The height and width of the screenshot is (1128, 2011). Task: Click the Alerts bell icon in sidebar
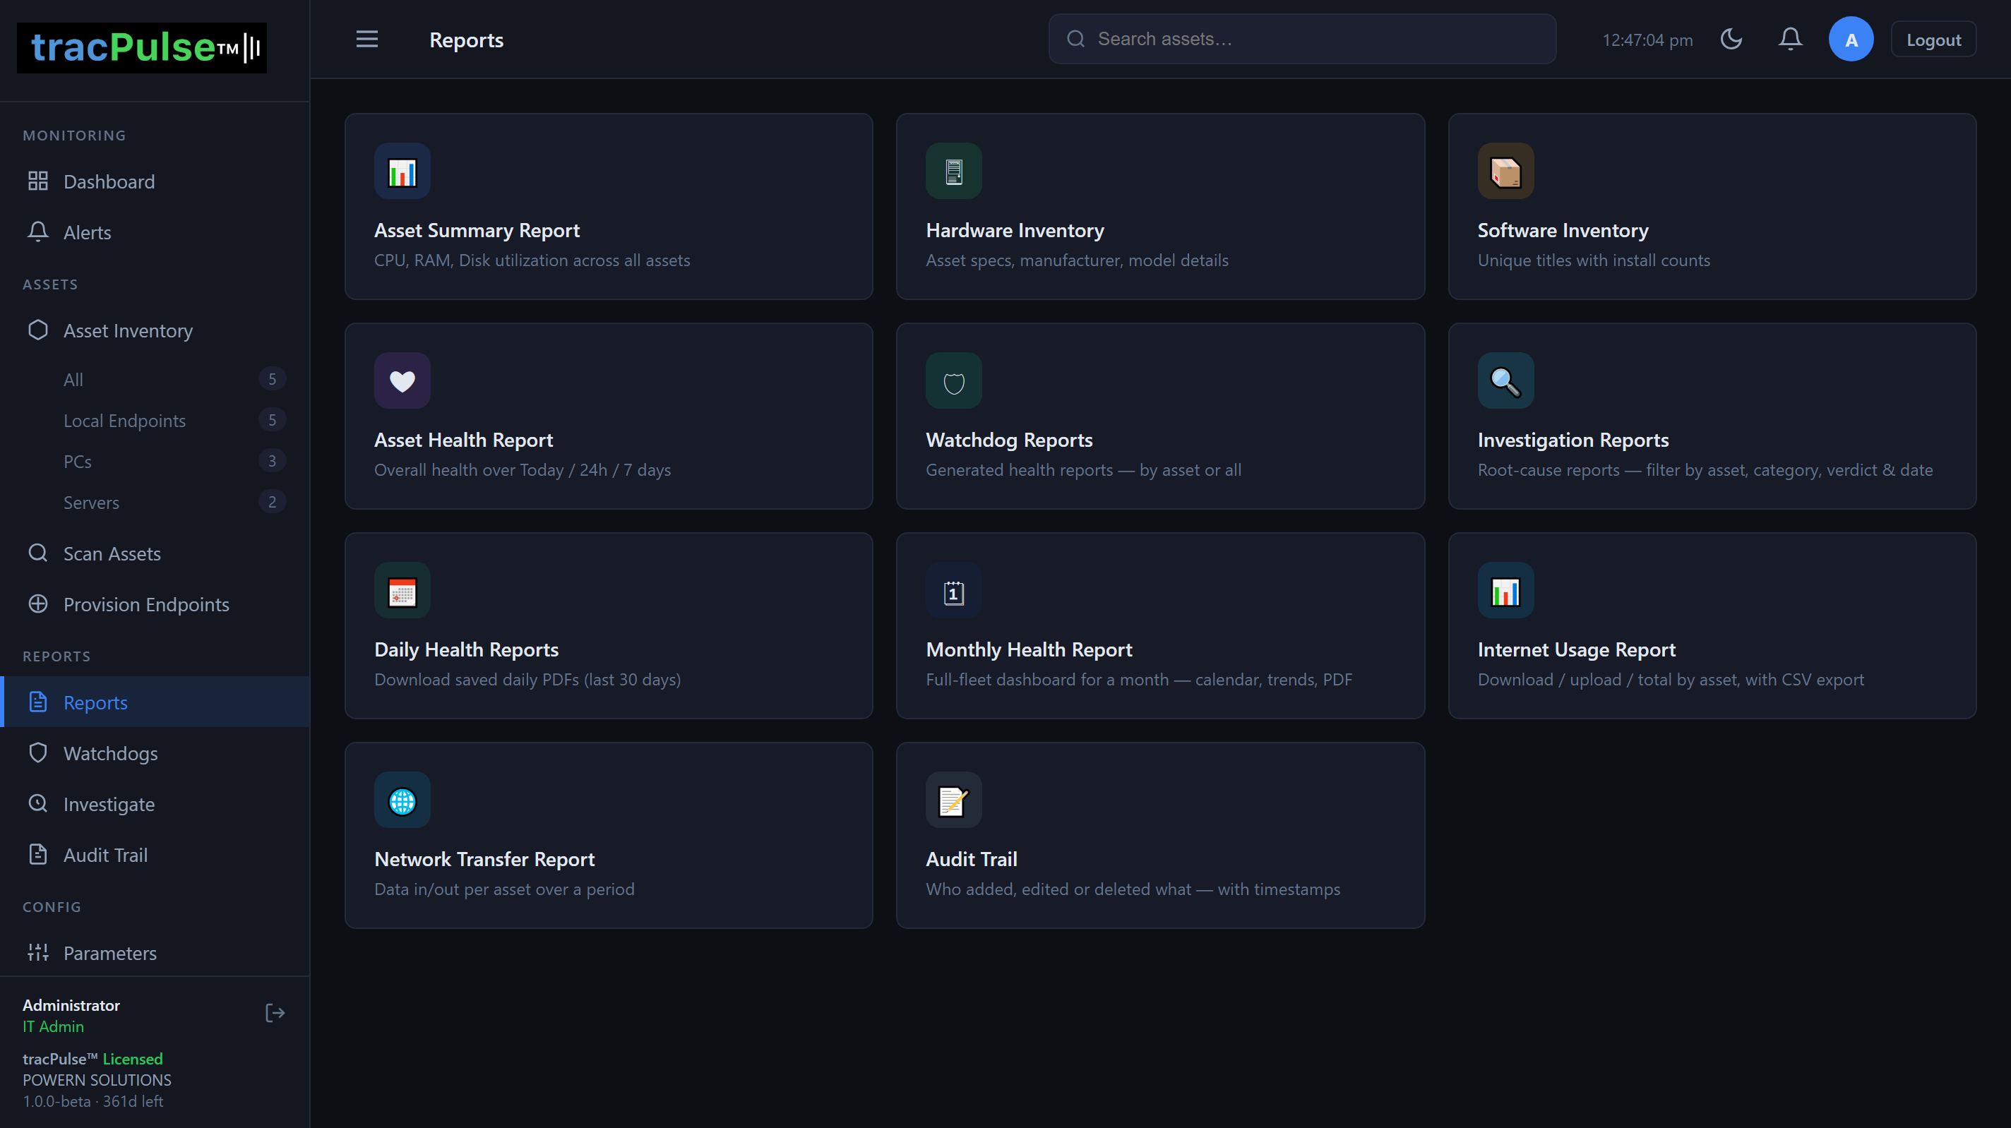(x=38, y=232)
